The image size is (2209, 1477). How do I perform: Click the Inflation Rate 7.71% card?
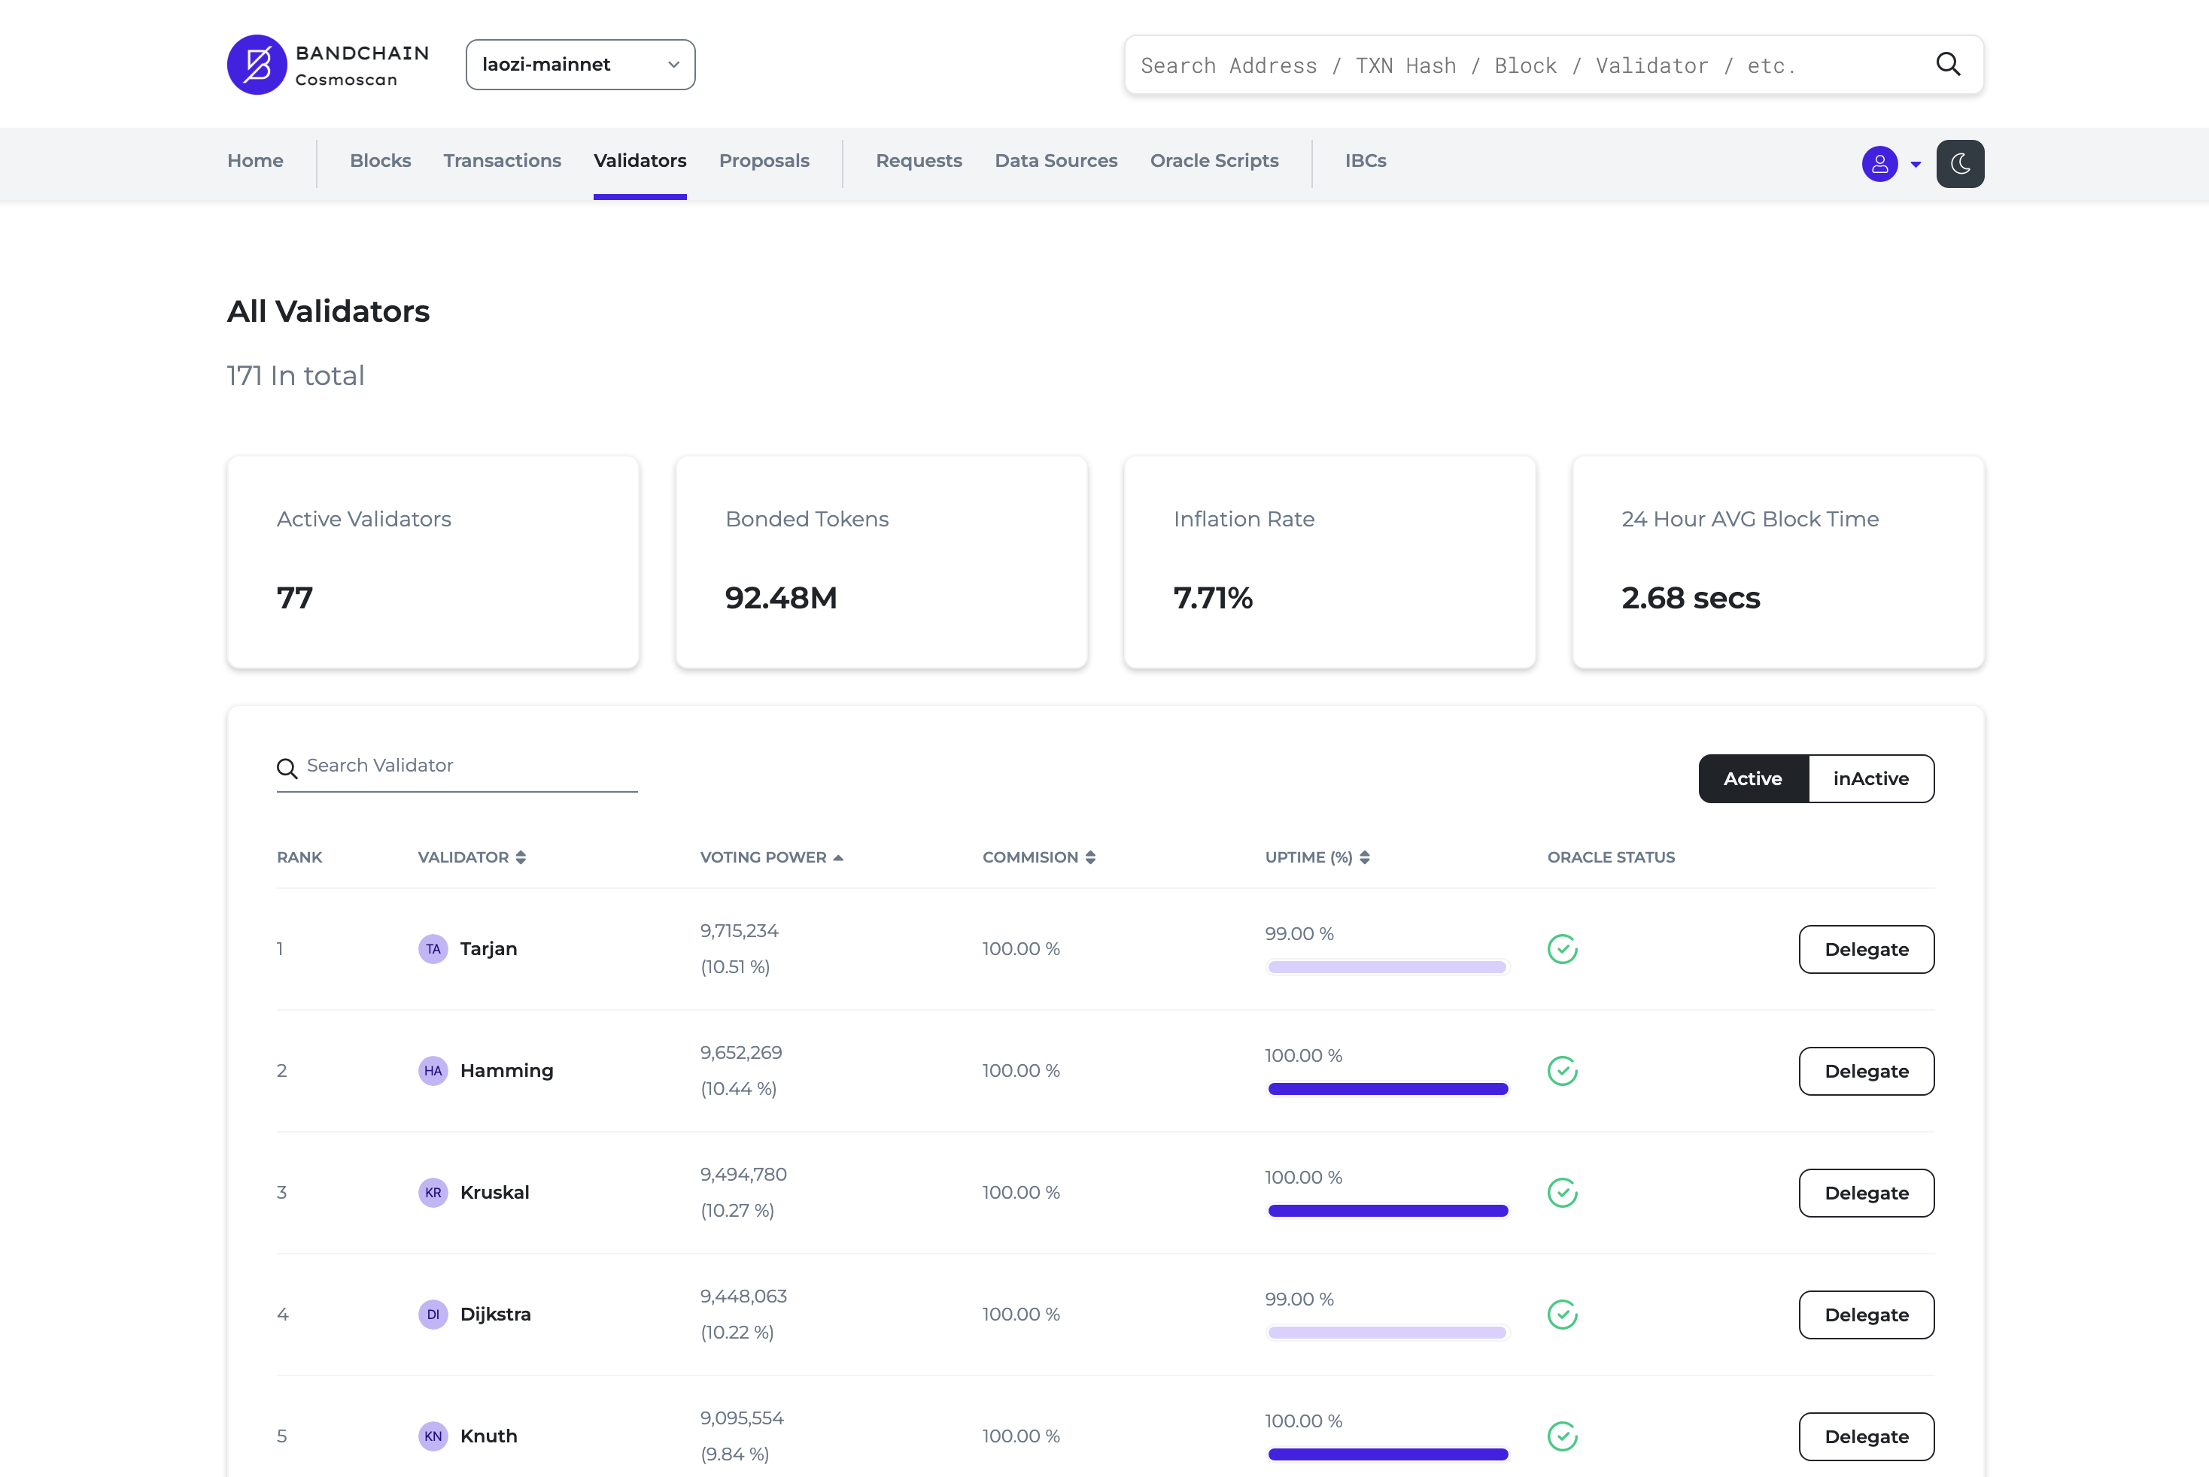tap(1329, 563)
